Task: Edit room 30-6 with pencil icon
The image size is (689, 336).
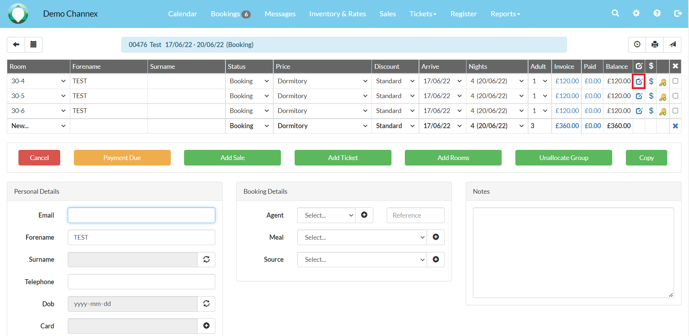Action: (x=639, y=111)
